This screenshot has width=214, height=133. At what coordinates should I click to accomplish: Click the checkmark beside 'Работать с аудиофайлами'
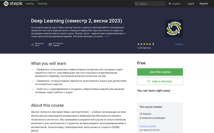click(32, 89)
